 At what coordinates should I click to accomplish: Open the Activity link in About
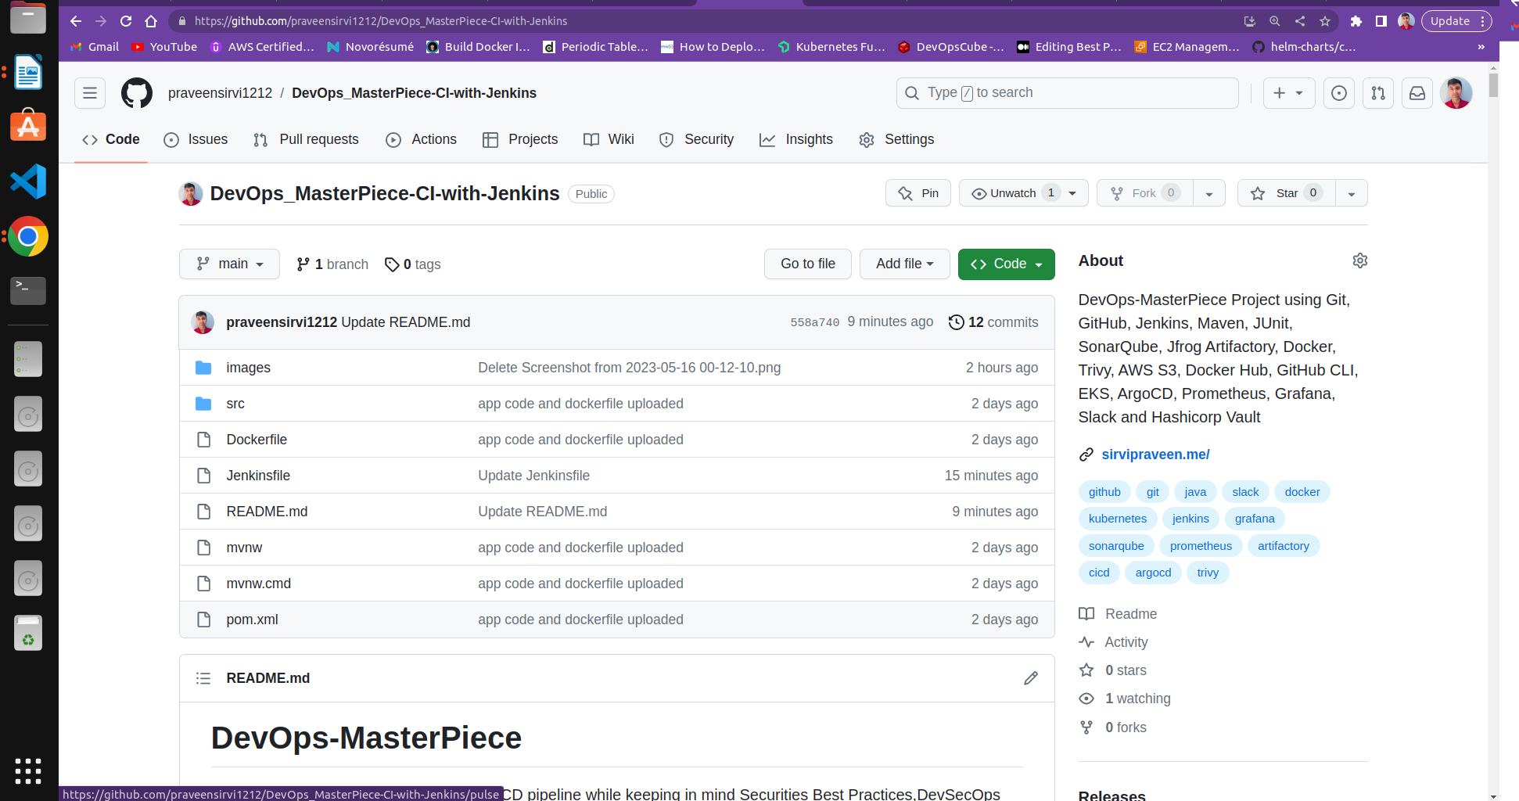click(x=1126, y=642)
